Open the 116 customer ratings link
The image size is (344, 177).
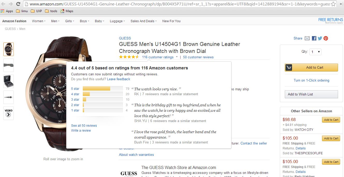point(158,57)
